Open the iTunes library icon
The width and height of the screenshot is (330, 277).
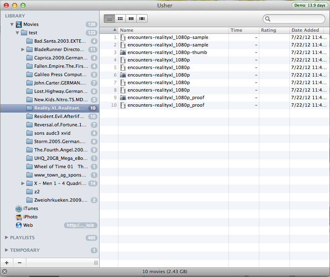(19, 209)
